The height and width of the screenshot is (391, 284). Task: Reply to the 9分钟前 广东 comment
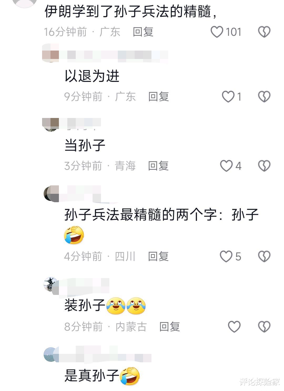pos(159,97)
